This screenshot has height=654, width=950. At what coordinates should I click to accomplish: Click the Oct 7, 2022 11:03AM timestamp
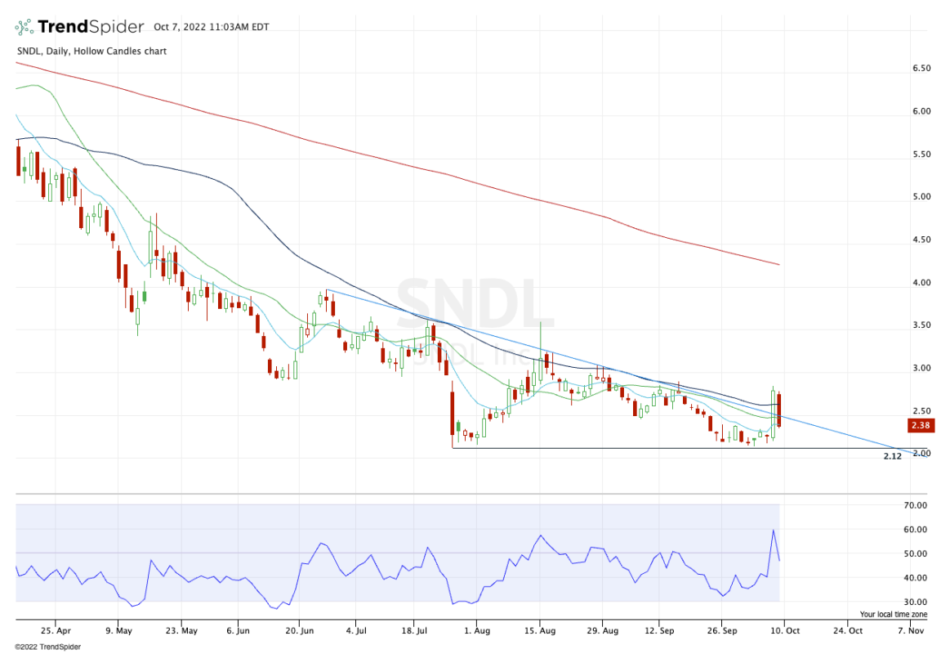211,27
